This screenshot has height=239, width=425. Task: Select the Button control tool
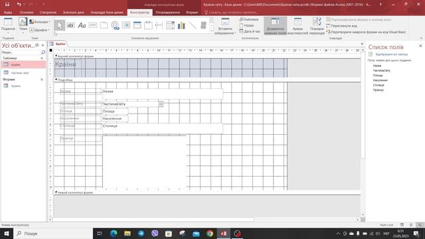[93, 25]
